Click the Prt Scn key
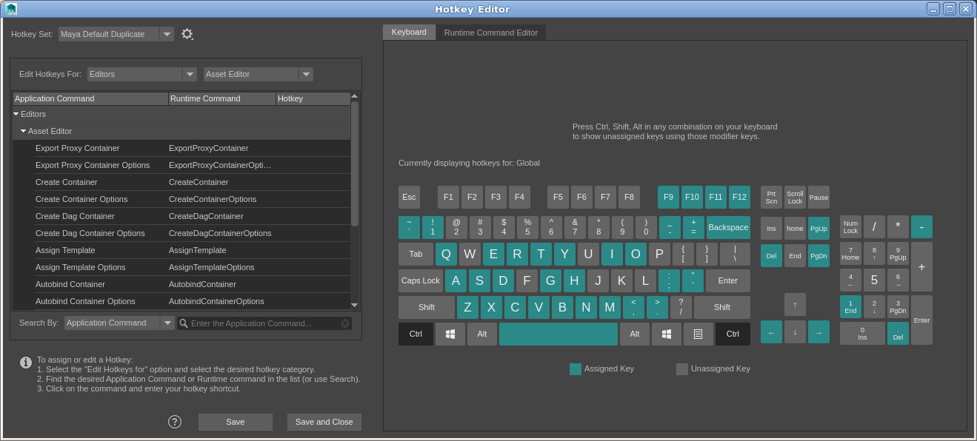This screenshot has width=977, height=441. 771,197
